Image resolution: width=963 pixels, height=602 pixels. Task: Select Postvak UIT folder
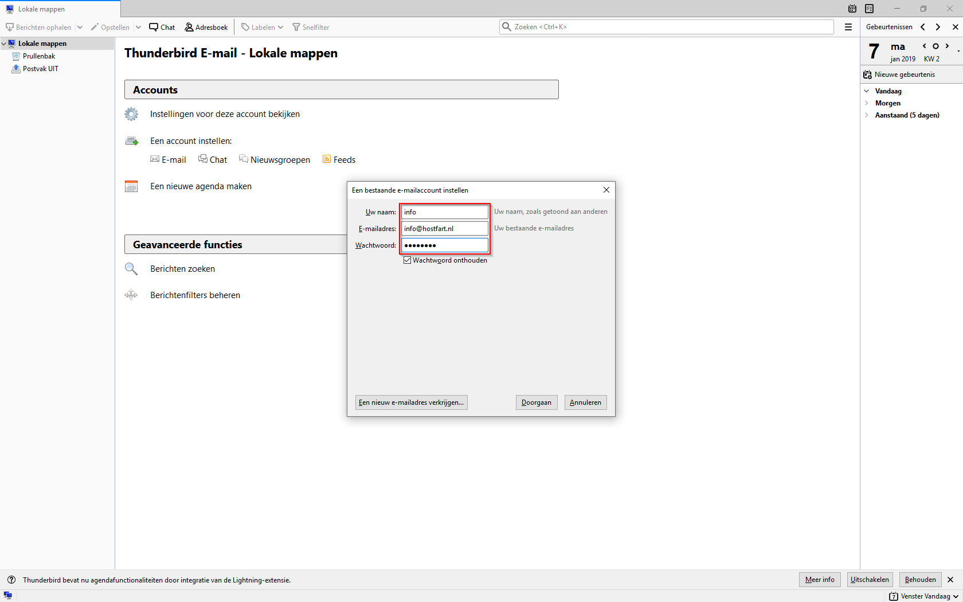point(40,69)
